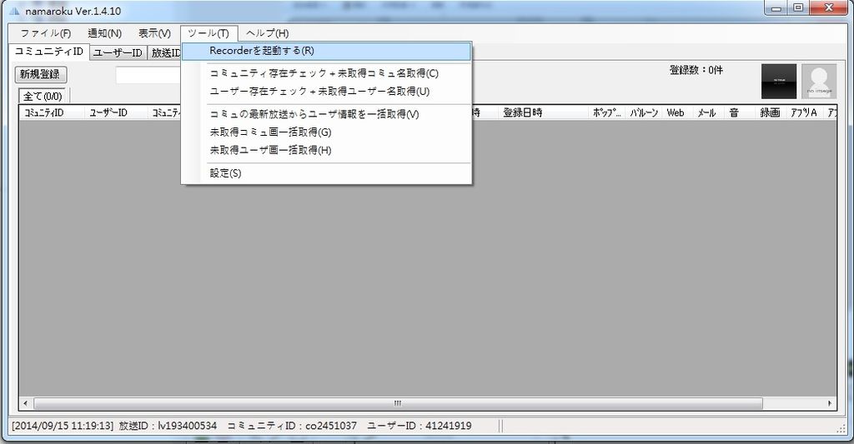Open 設定(S) from the tool menu
Image resolution: width=854 pixels, height=444 pixels.
(x=326, y=173)
